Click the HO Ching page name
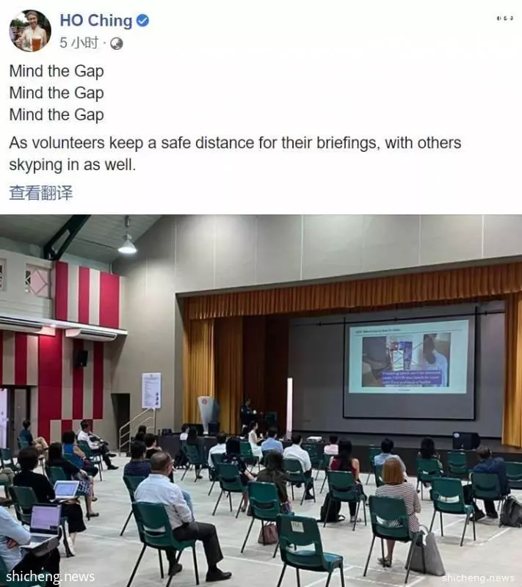Screen dimensions: 522x587 pos(96,21)
